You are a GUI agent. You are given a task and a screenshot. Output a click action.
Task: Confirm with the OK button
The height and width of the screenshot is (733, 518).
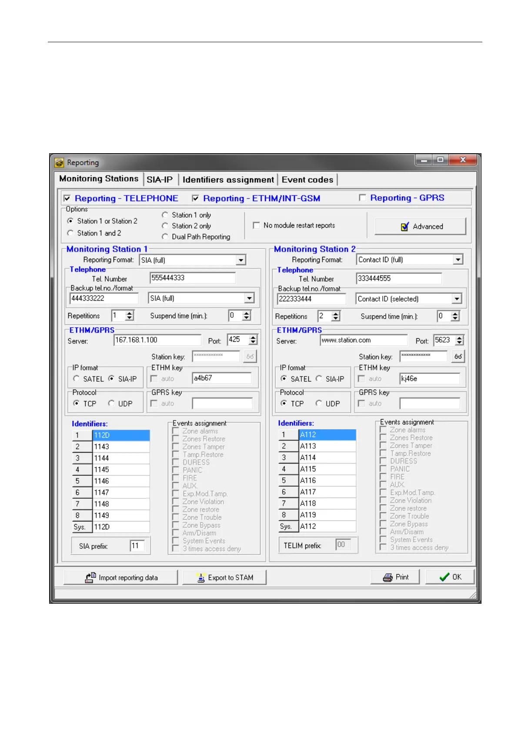coord(450,577)
